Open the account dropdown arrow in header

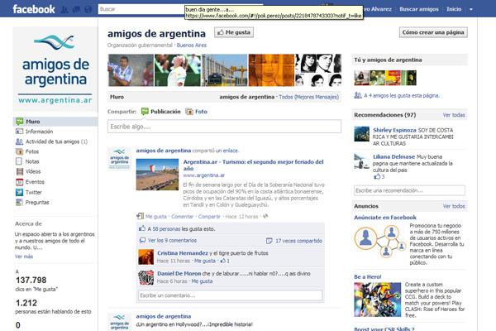point(471,9)
